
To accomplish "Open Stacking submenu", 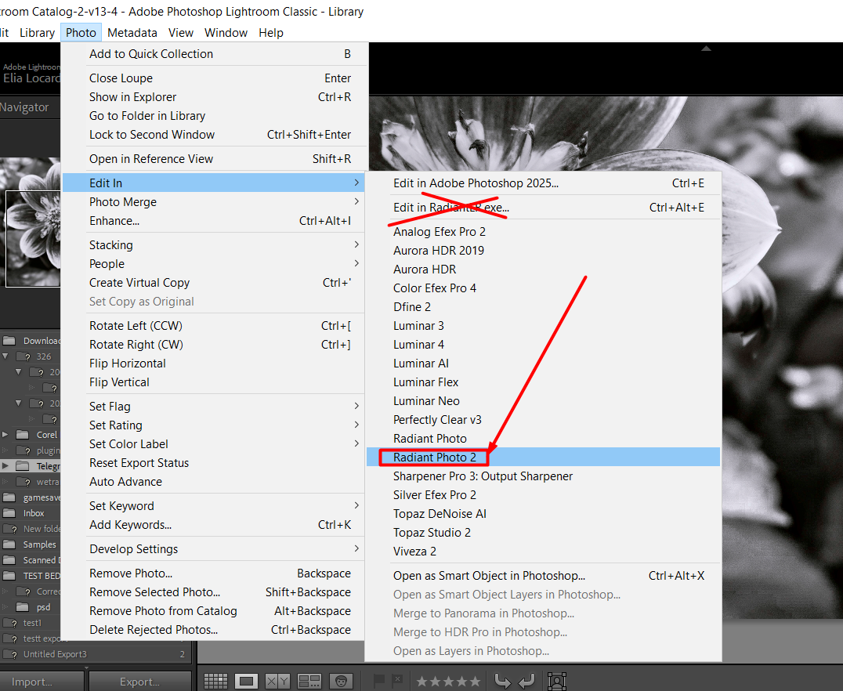I will (x=213, y=244).
